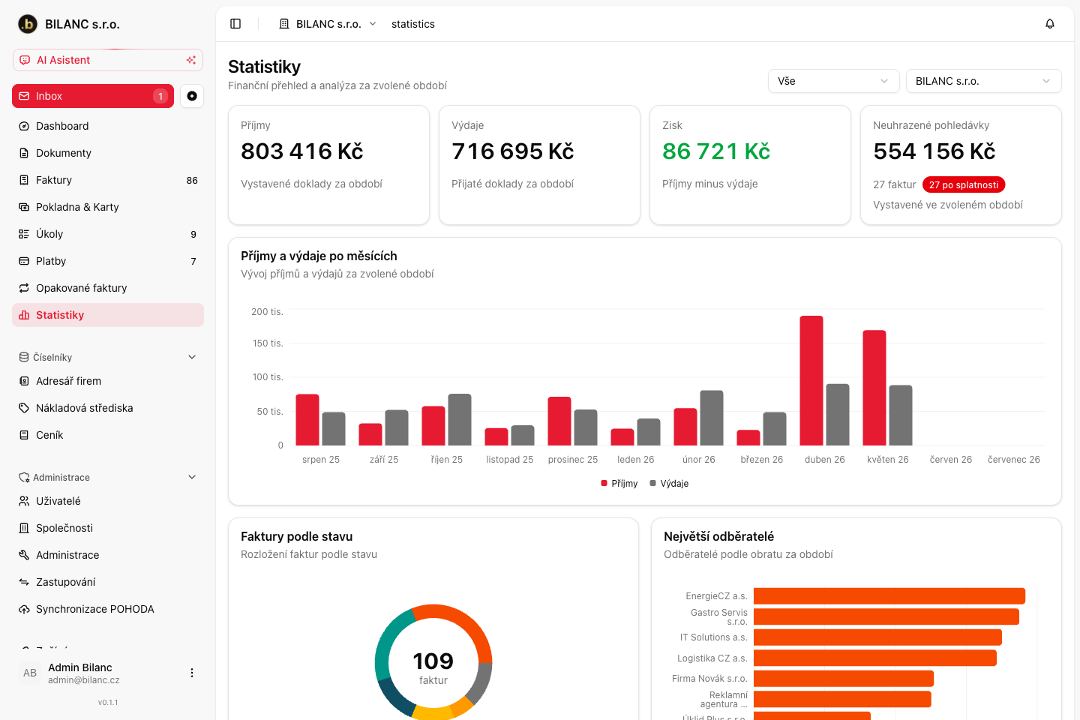Open Nákladová střediska
1080x720 pixels.
tap(108, 408)
